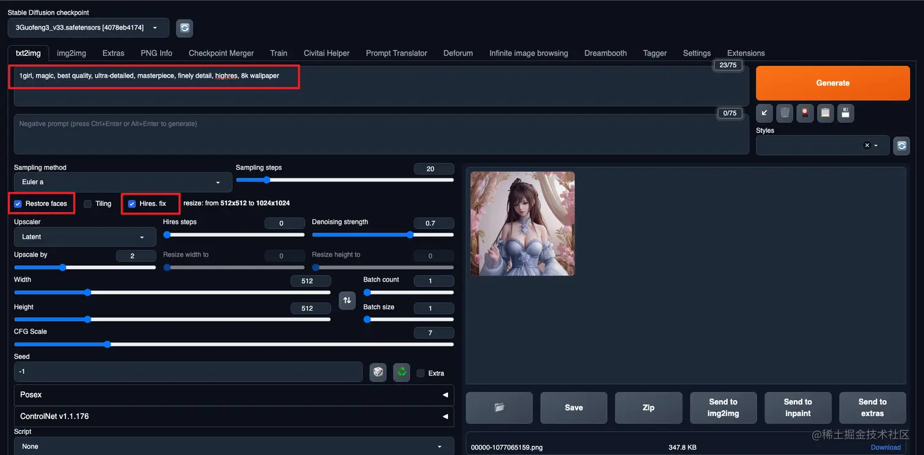
Task: Save style using the floppy disk icon
Action: click(846, 113)
